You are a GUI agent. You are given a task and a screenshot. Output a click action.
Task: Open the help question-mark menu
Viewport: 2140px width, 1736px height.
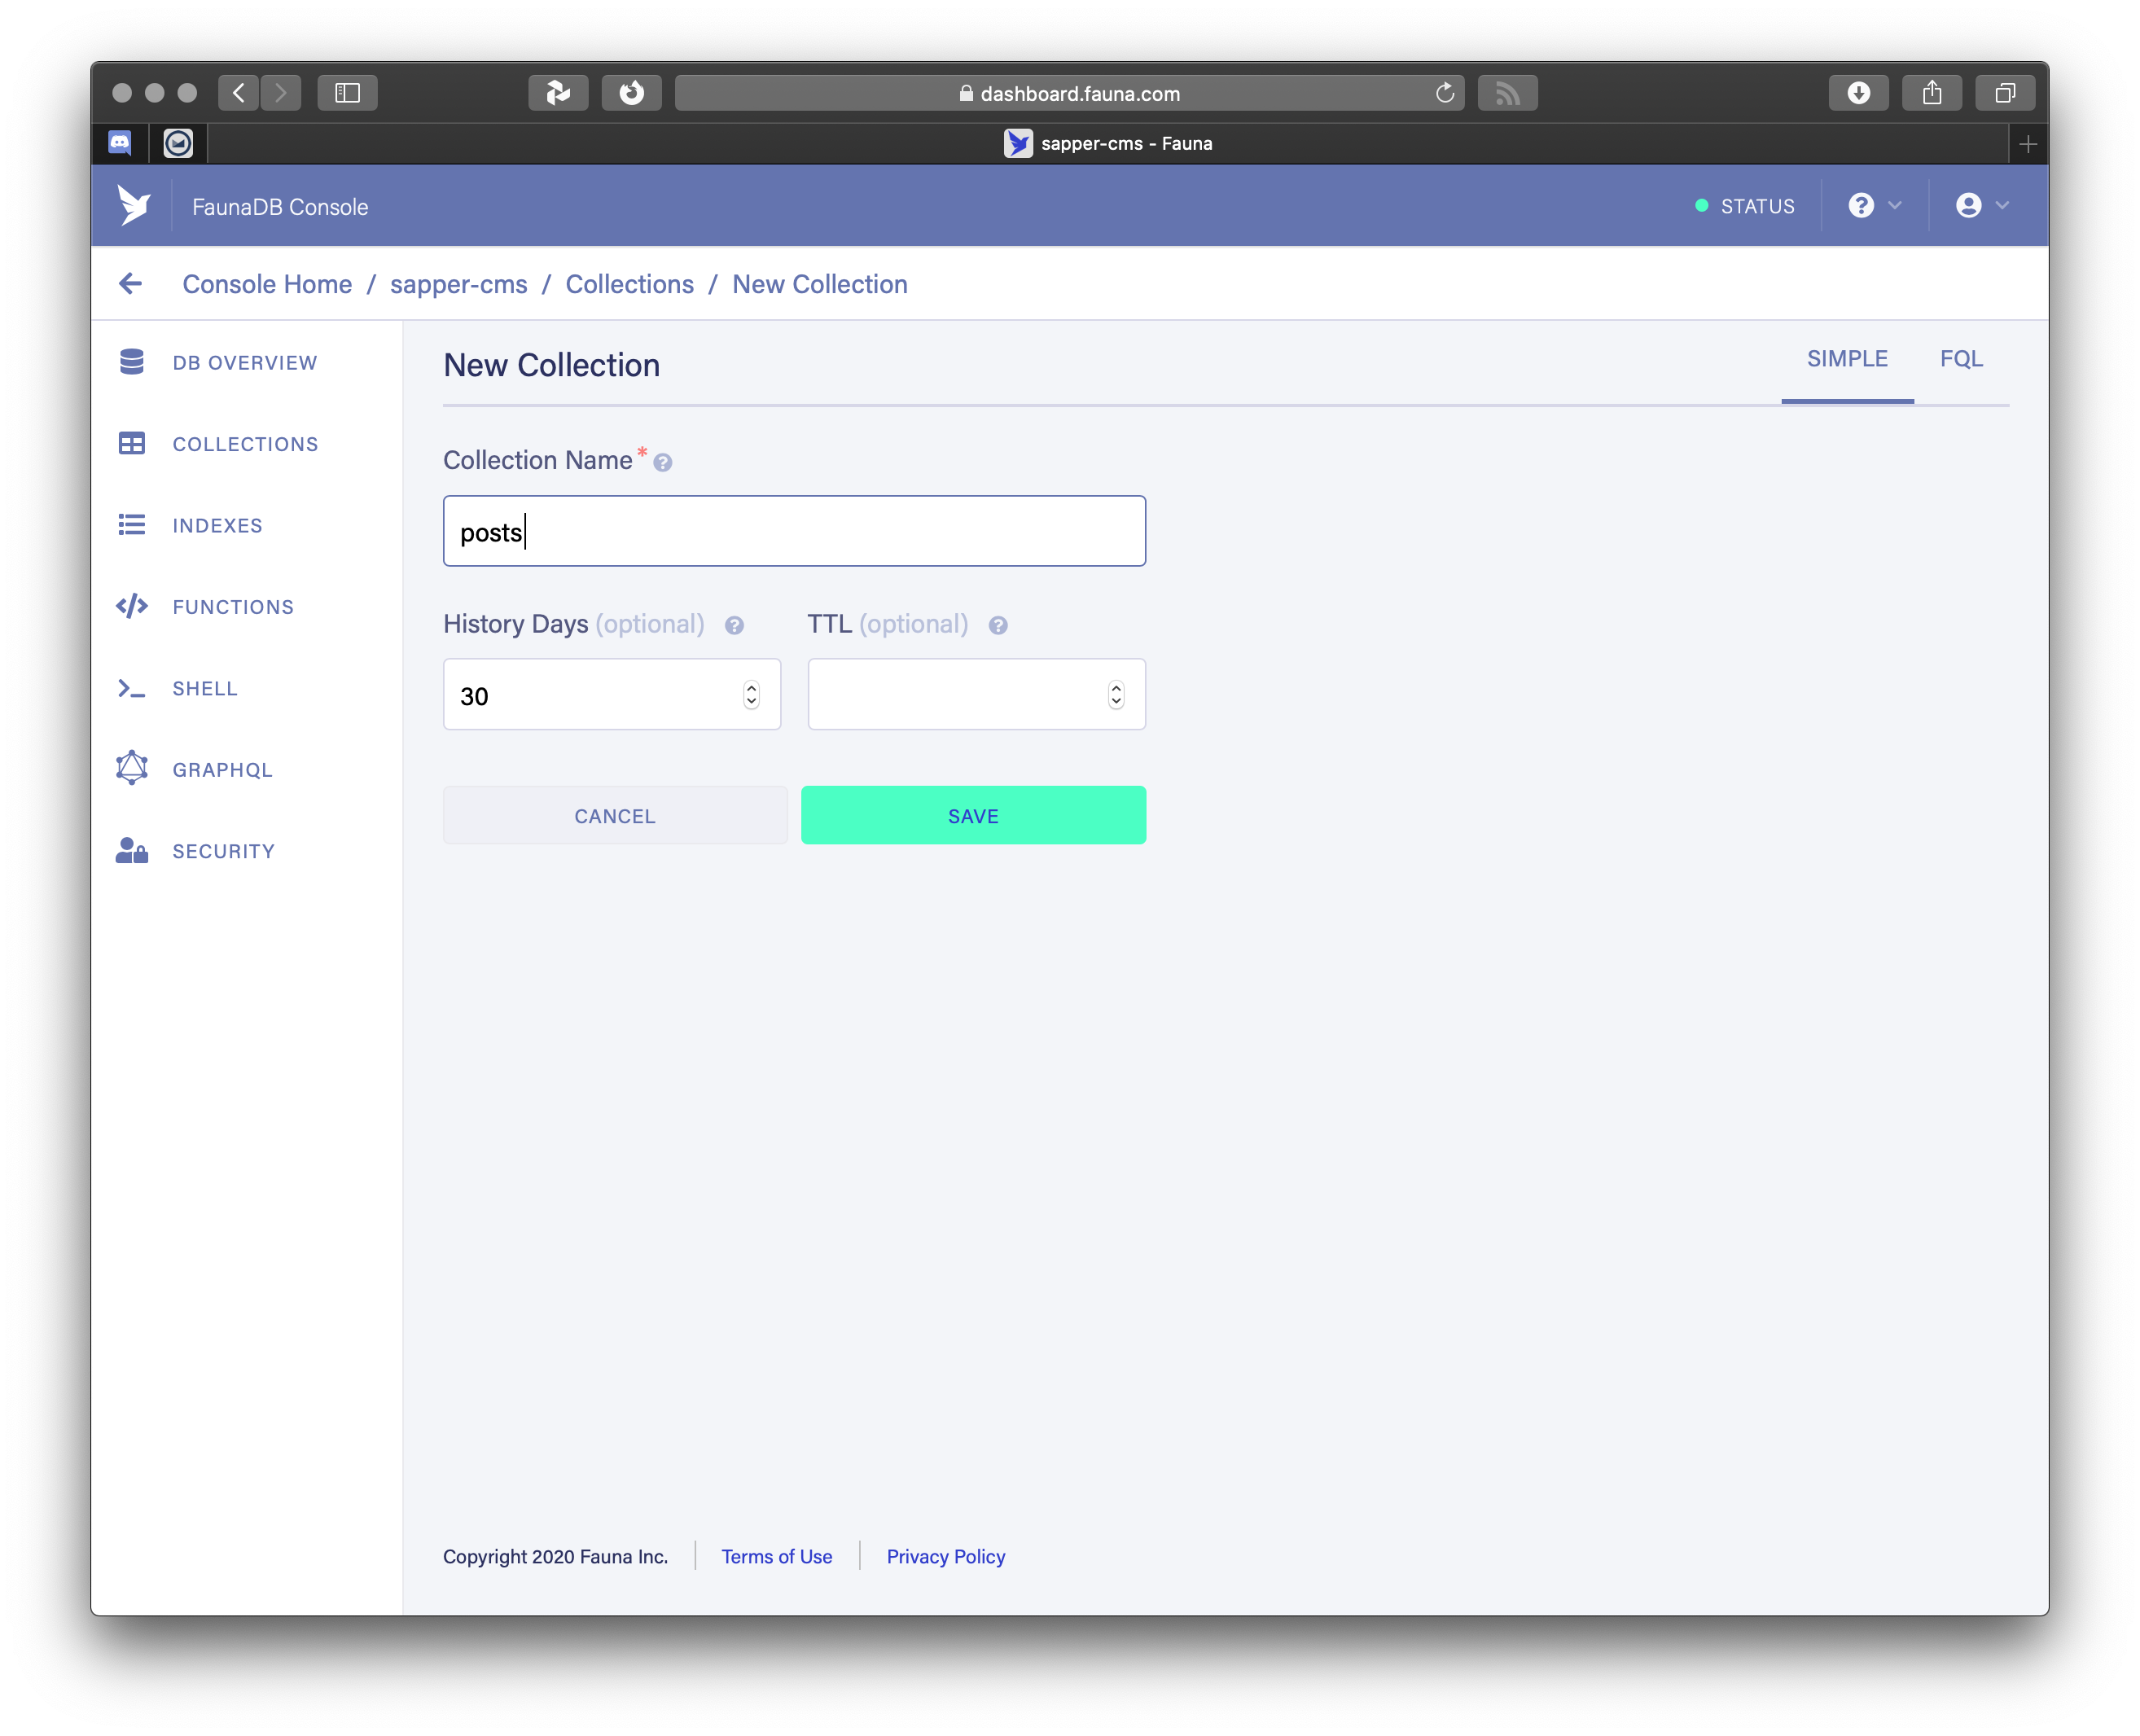[1874, 205]
